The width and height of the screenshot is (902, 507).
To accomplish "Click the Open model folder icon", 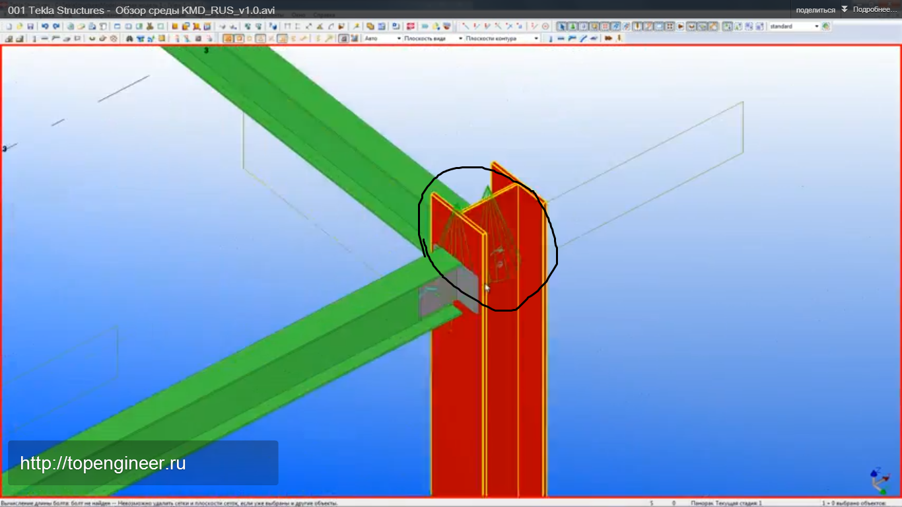I will [20, 26].
